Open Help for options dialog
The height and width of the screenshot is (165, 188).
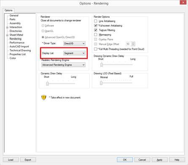(x=177, y=160)
